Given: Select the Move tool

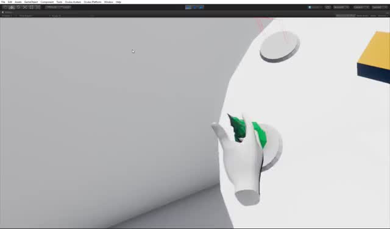Looking at the screenshot, I should [x=12, y=7].
